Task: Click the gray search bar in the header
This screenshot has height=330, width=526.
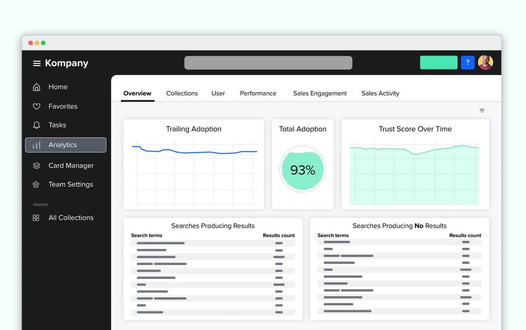Action: point(268,63)
